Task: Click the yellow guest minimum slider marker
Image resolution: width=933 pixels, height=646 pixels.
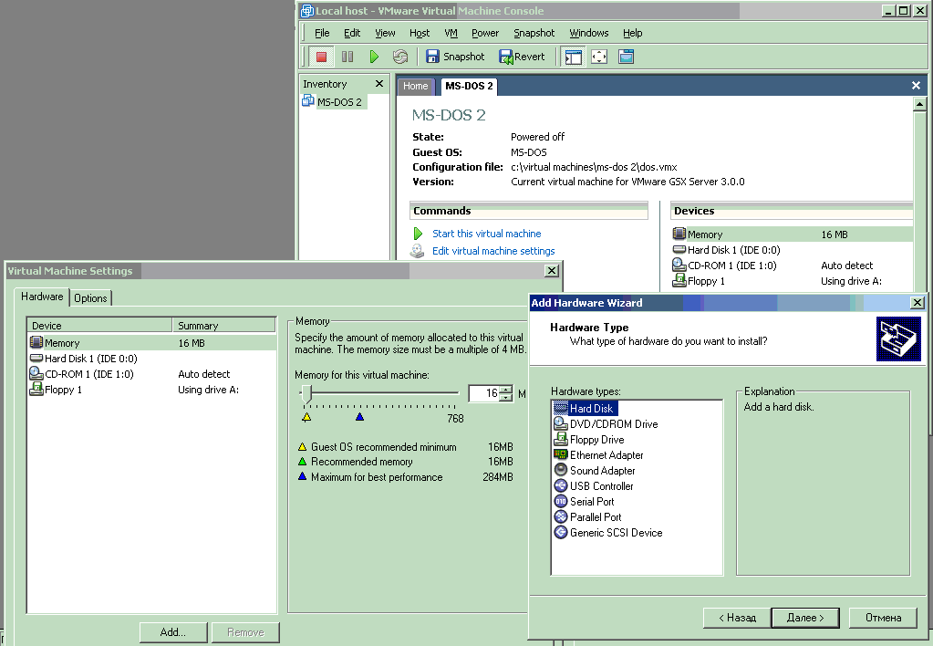Action: coord(306,417)
